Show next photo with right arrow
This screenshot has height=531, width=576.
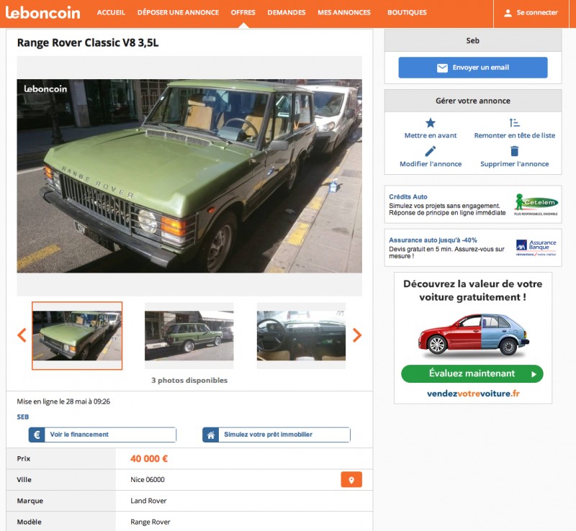pos(356,335)
